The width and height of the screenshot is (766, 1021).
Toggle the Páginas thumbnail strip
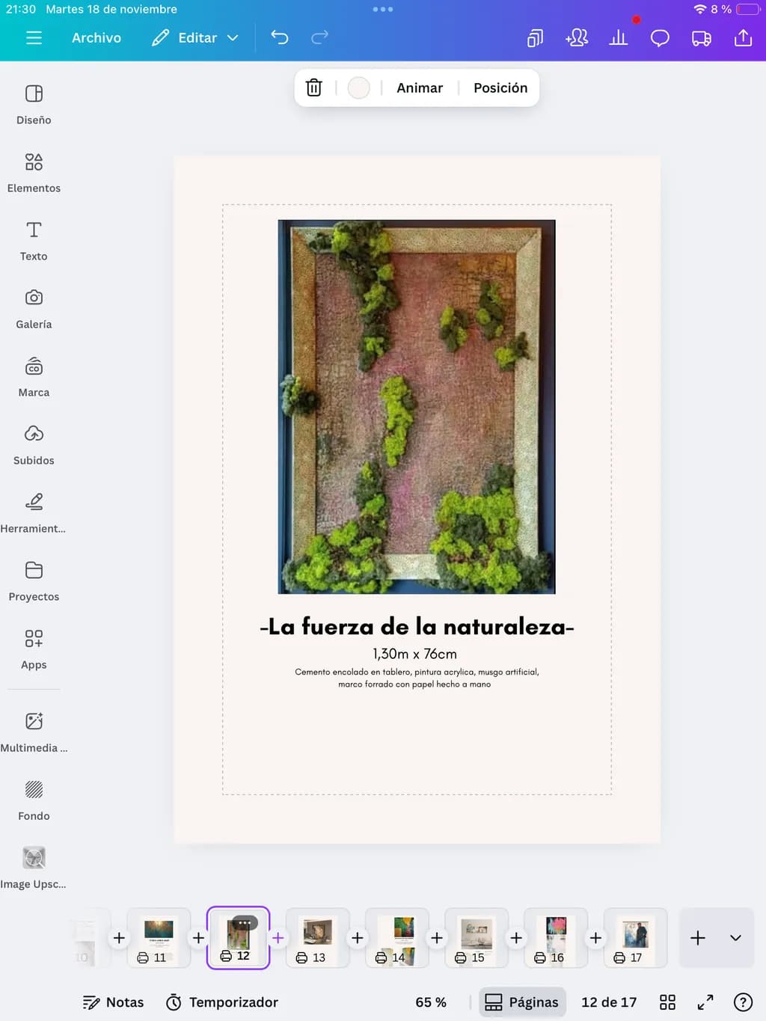[x=522, y=1002]
